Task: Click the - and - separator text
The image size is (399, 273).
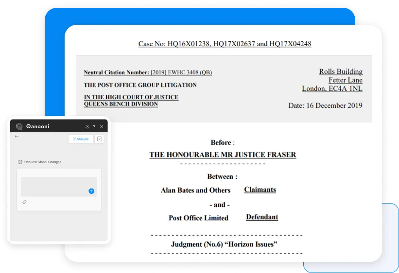Action: tap(220, 205)
